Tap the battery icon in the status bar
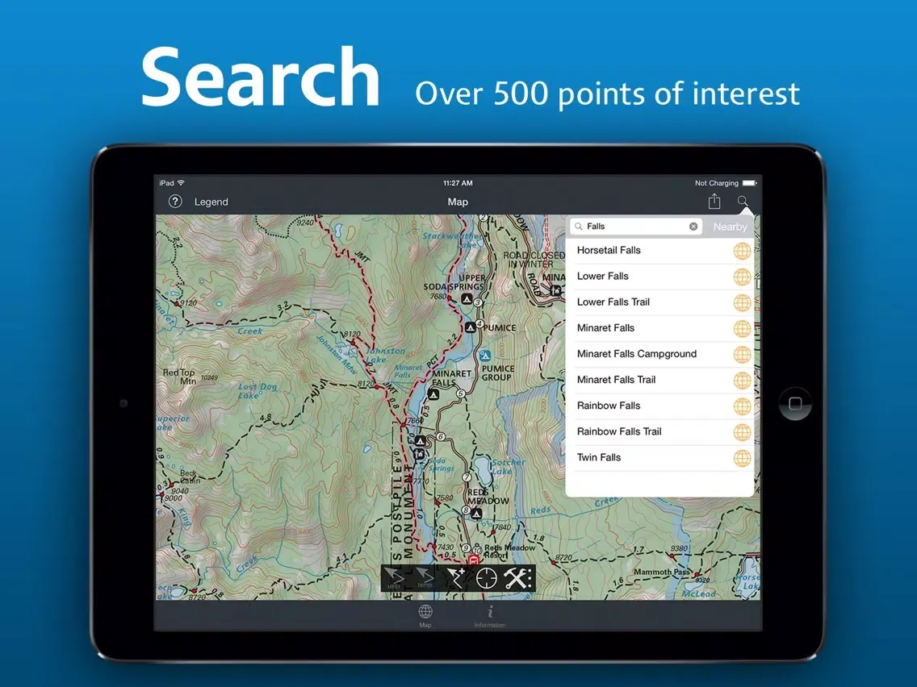Image resolution: width=917 pixels, height=687 pixels. [x=750, y=183]
